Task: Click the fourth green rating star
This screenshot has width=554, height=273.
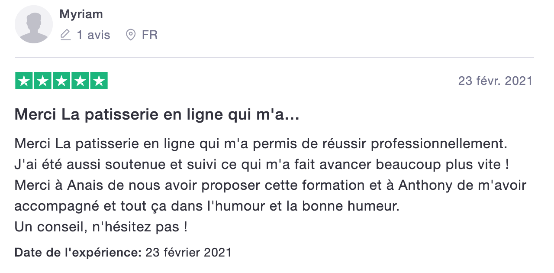Action: [80, 81]
